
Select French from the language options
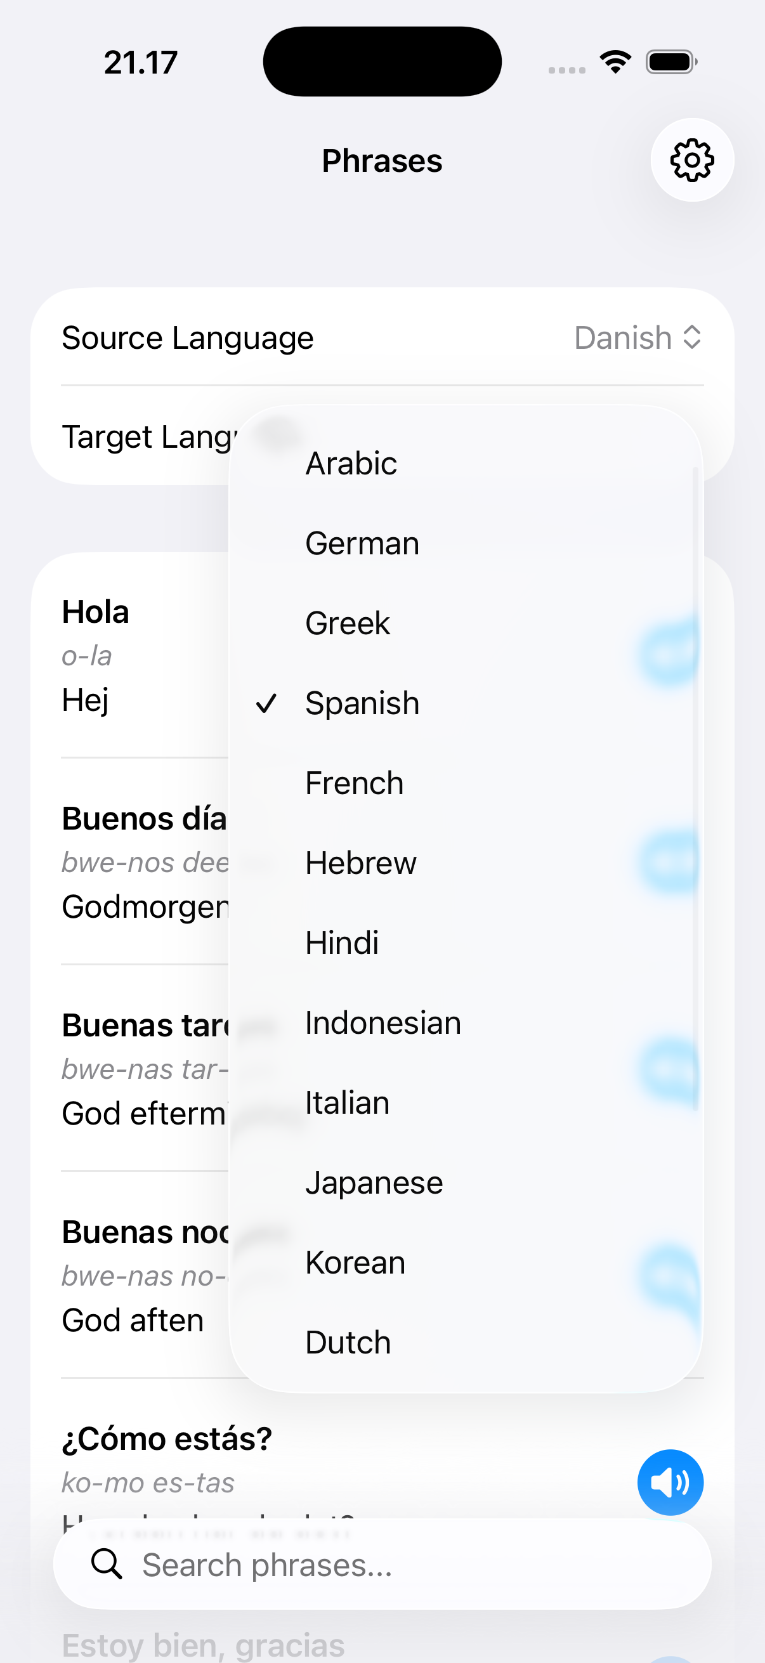pyautogui.click(x=354, y=782)
